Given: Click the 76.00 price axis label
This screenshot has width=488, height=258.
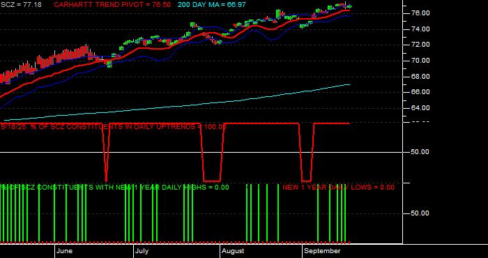Looking at the screenshot, I should [421, 13].
